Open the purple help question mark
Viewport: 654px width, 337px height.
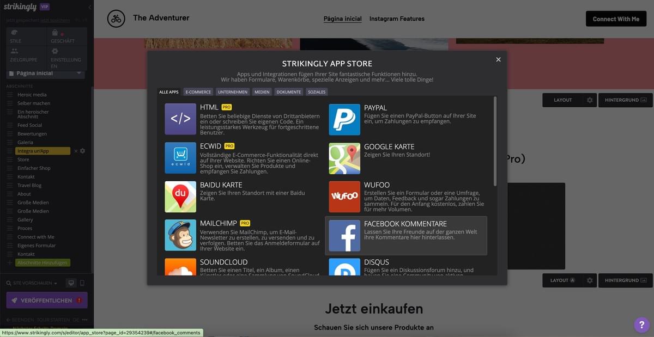point(641,325)
